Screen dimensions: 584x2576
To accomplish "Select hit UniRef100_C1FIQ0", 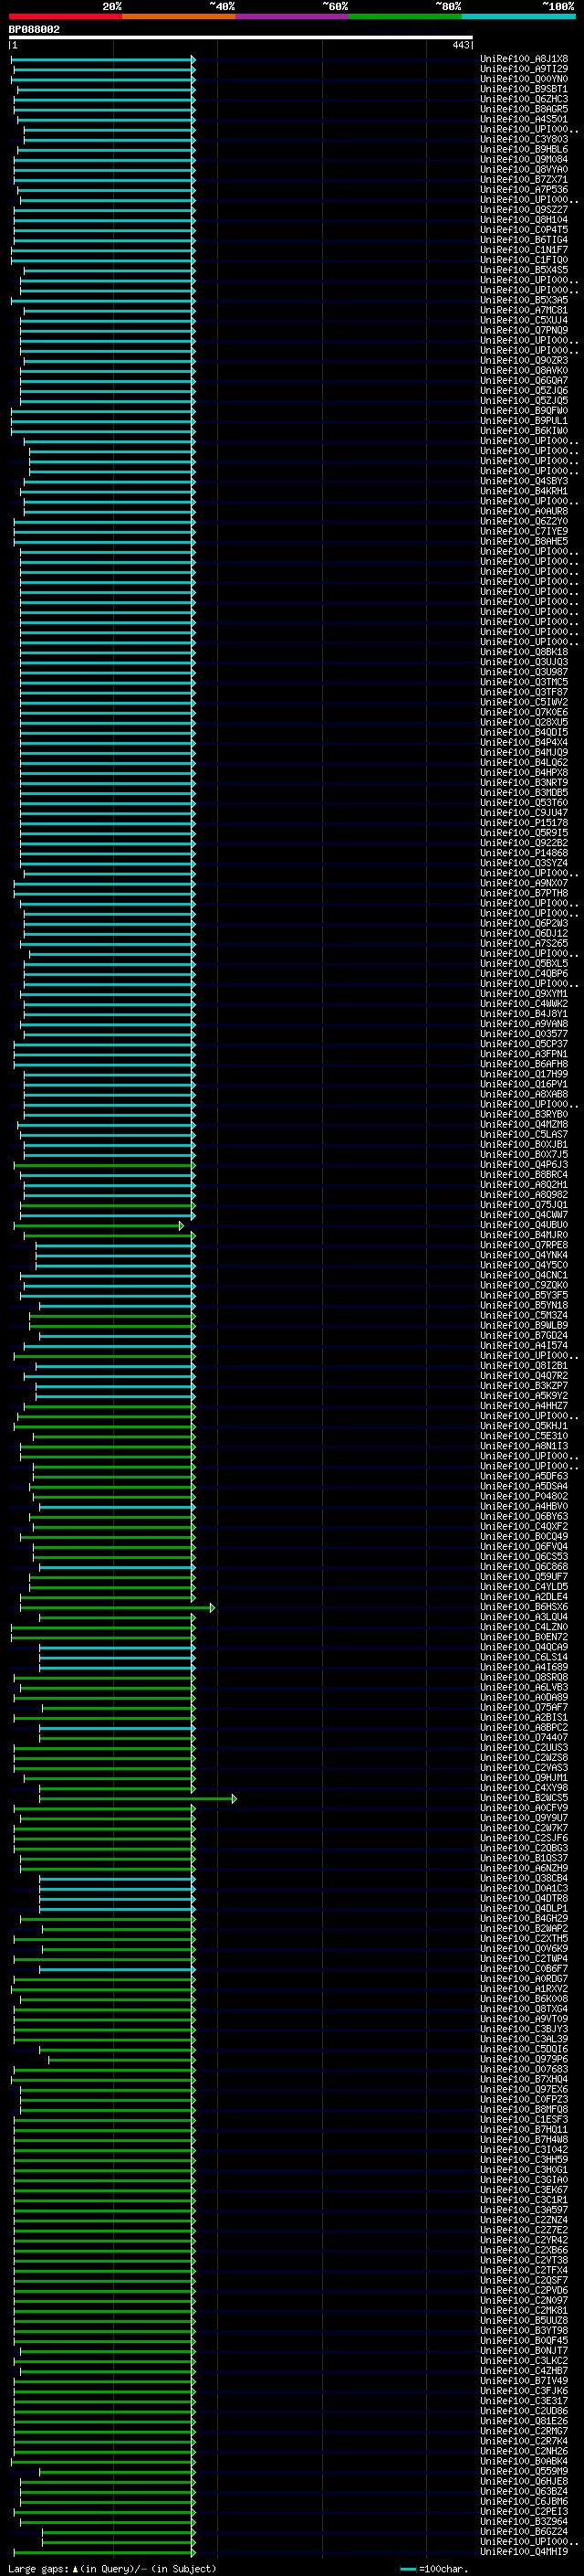I will click(524, 260).
